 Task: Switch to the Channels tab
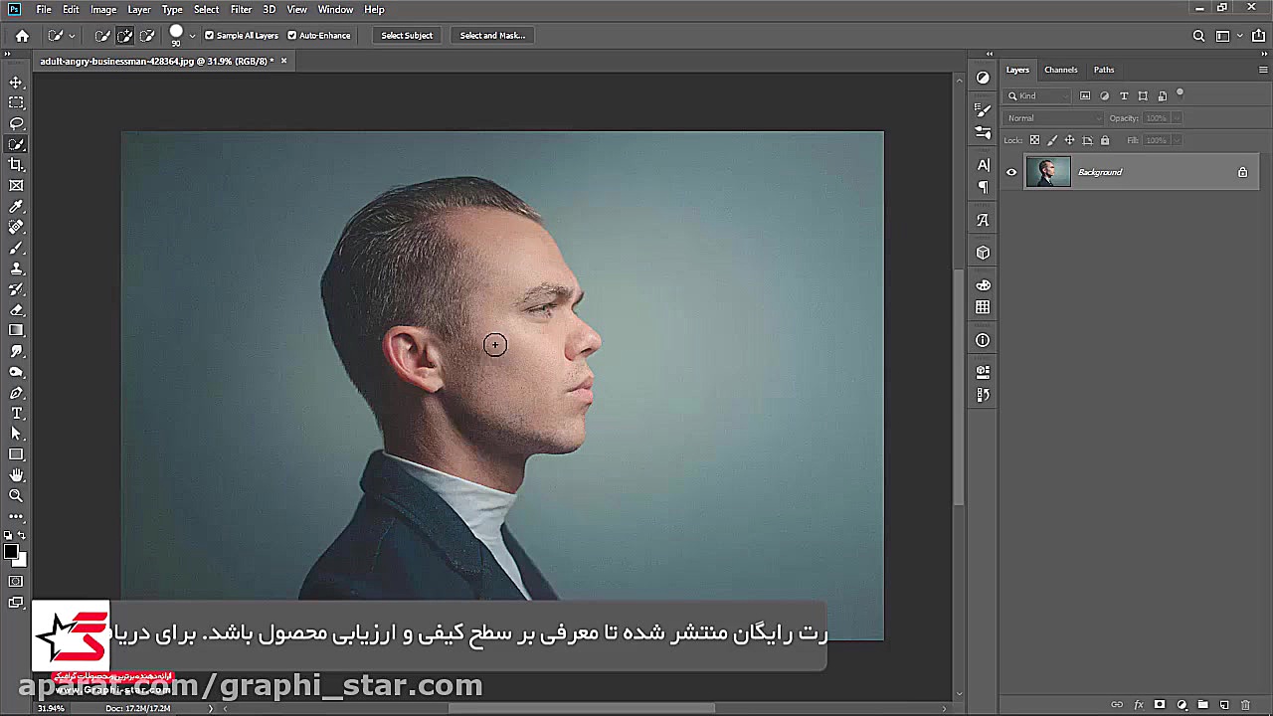click(1060, 70)
